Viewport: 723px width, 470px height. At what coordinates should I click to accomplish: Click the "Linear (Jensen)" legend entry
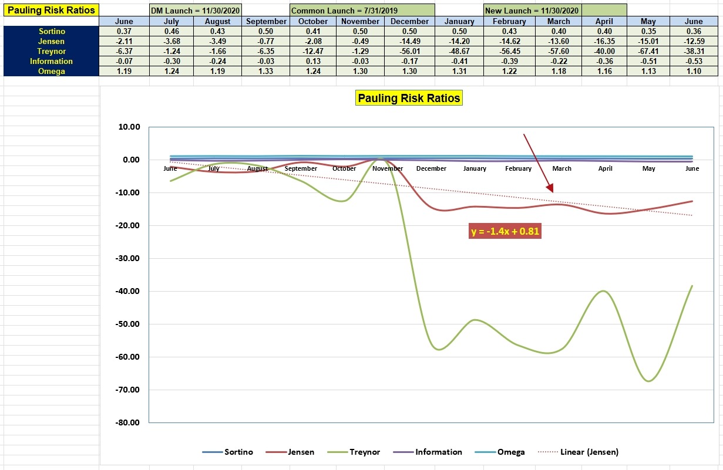579,452
